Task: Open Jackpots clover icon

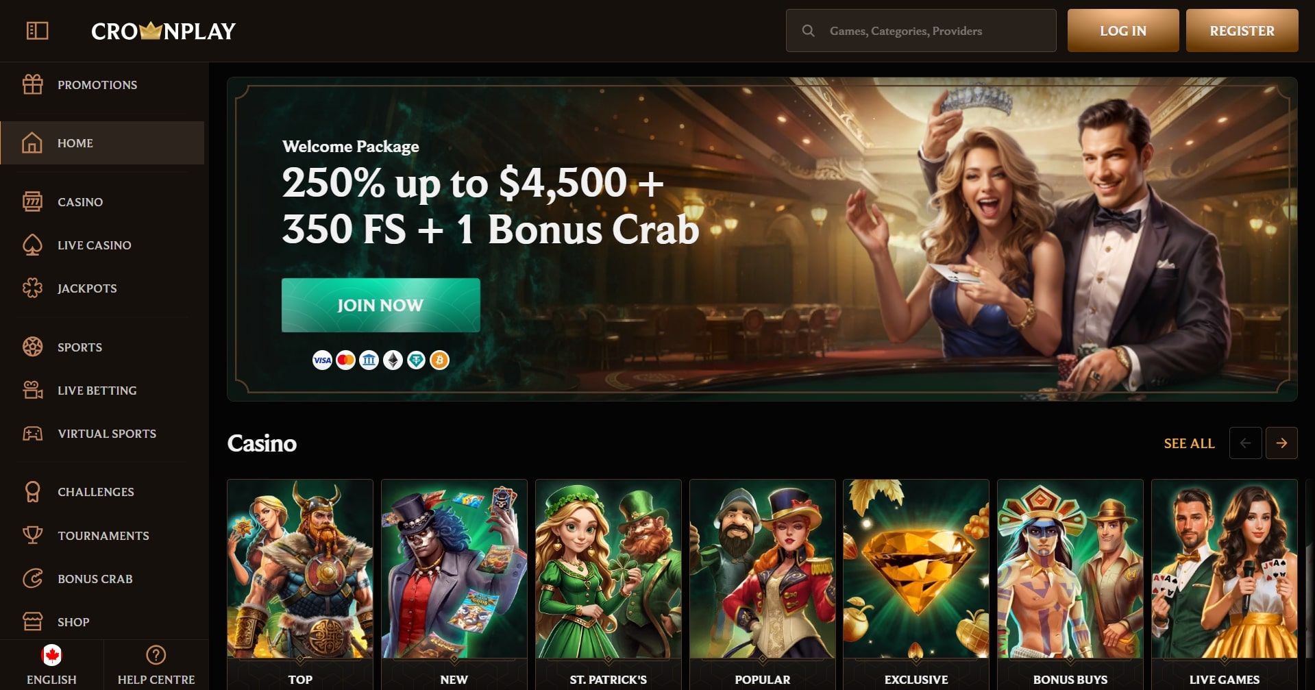Action: pyautogui.click(x=32, y=288)
